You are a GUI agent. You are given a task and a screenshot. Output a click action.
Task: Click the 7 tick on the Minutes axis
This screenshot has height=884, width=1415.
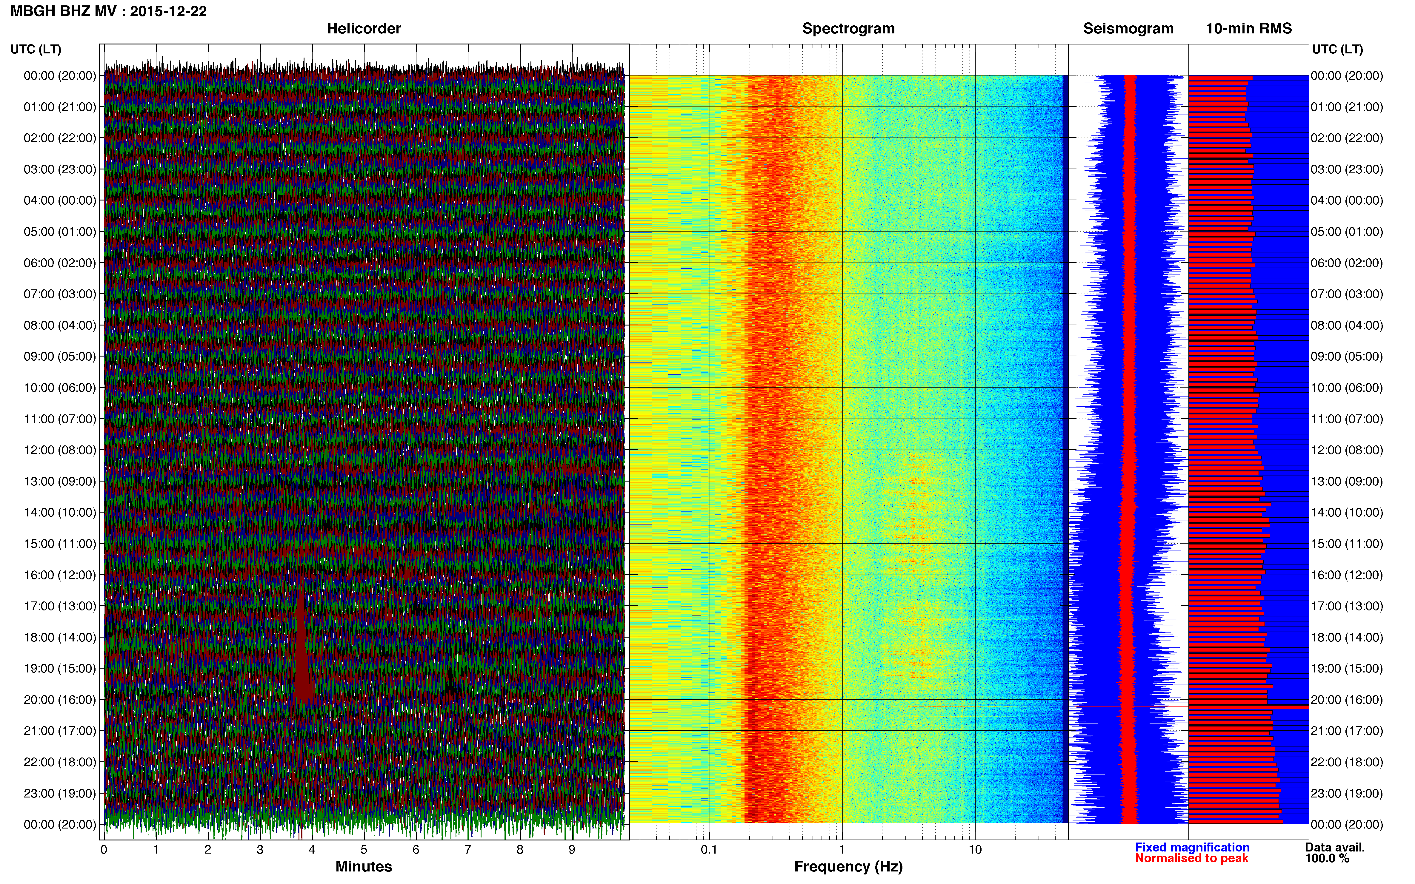pyautogui.click(x=468, y=849)
